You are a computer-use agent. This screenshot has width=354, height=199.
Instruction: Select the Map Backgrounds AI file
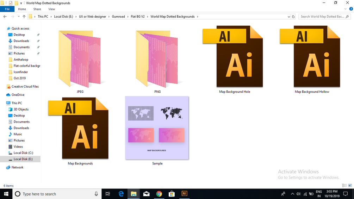click(78, 128)
